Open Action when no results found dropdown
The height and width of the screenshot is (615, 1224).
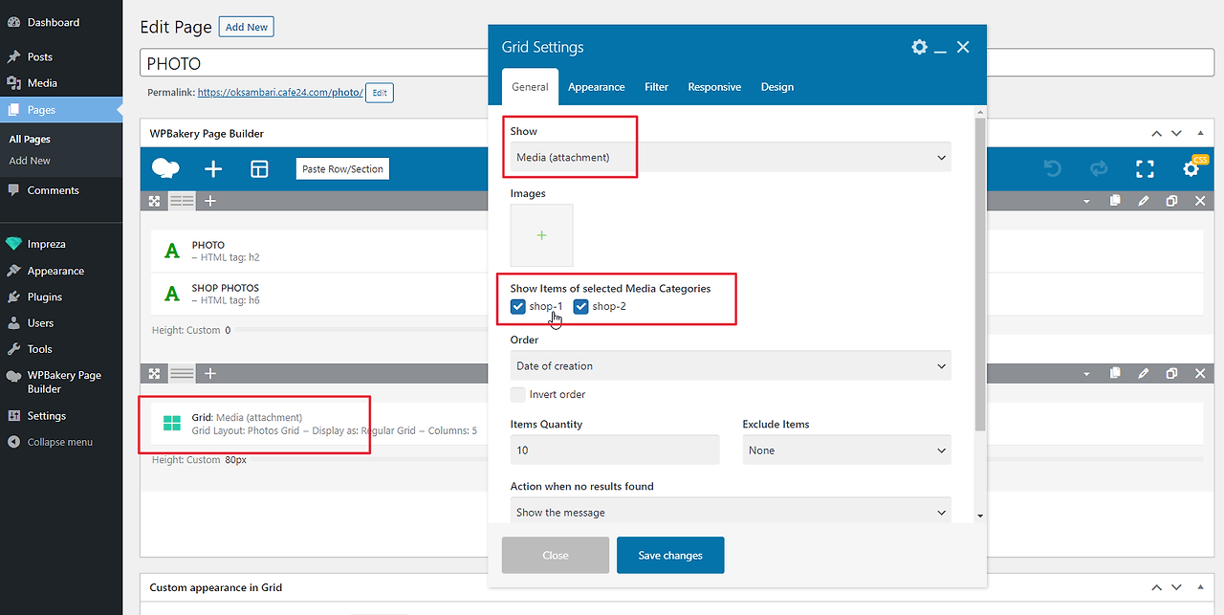pyautogui.click(x=731, y=512)
